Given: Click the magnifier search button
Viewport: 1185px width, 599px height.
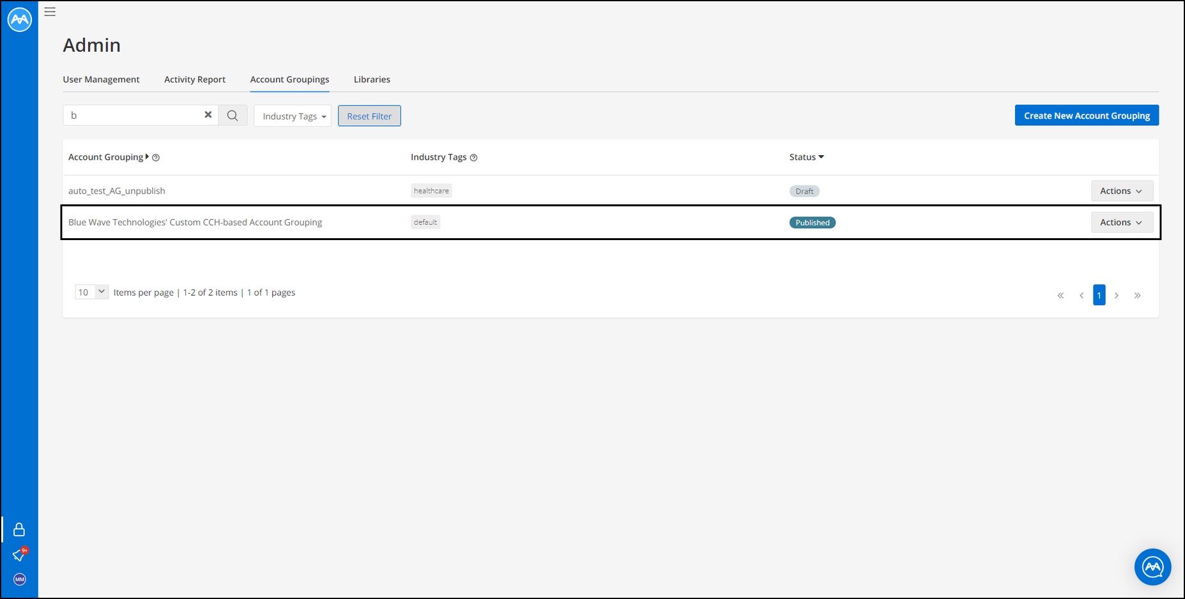Looking at the screenshot, I should coord(233,116).
